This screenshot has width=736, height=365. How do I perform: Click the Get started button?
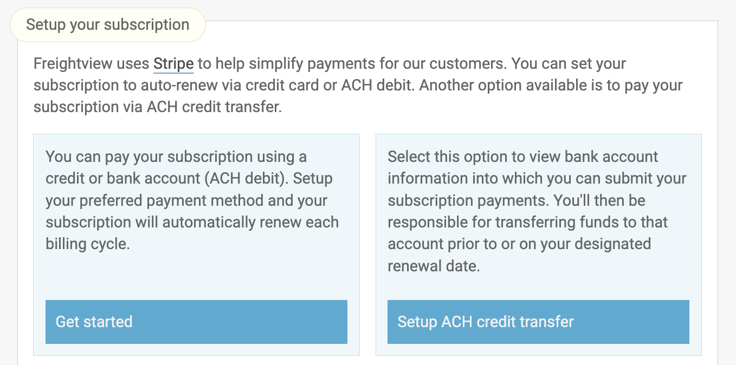pyautogui.click(x=196, y=322)
